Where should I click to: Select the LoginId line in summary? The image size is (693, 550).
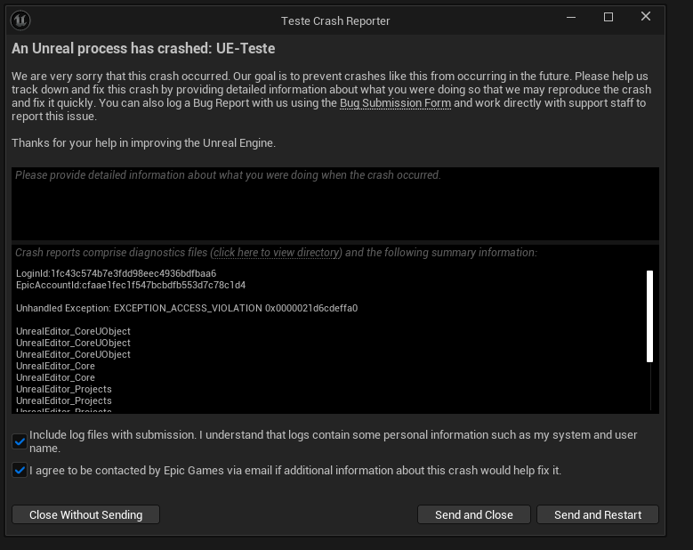[x=117, y=273]
